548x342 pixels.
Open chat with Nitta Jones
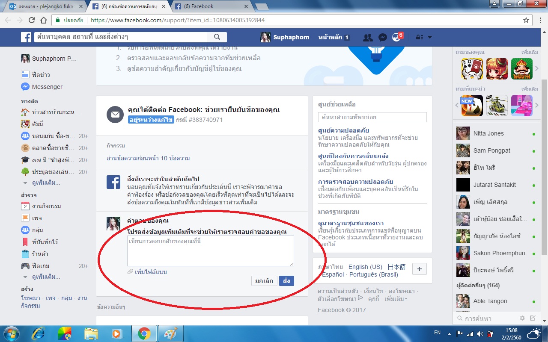[x=496, y=133]
